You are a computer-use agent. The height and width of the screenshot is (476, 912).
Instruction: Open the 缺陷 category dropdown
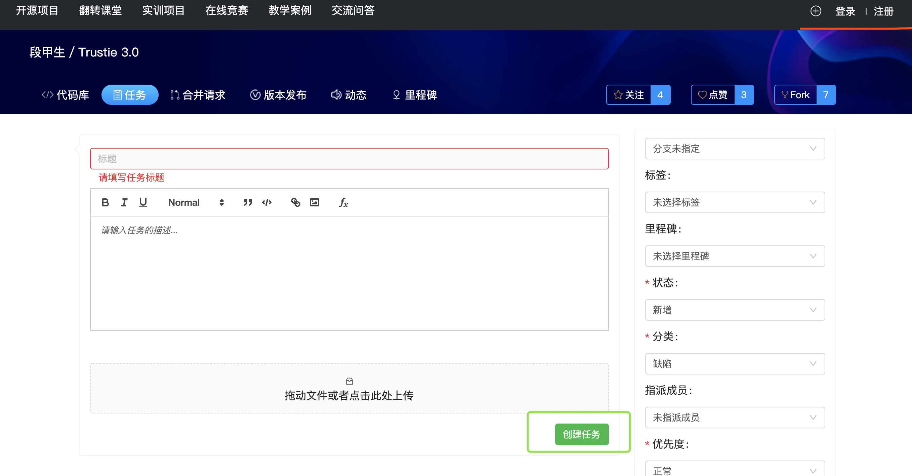point(735,364)
